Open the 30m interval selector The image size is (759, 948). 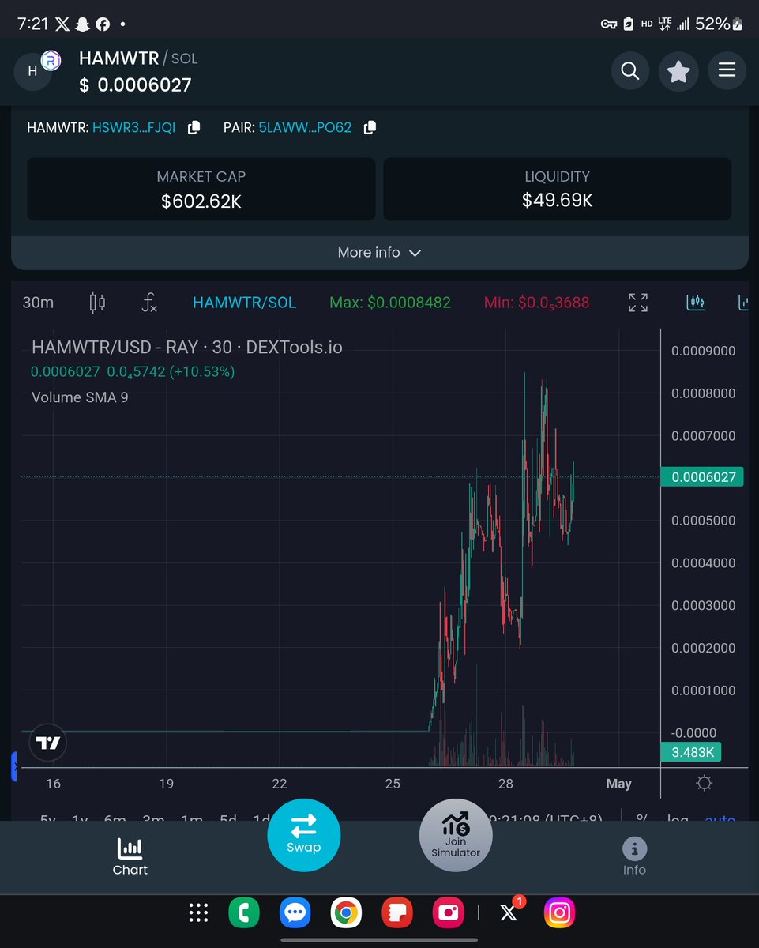coord(37,303)
